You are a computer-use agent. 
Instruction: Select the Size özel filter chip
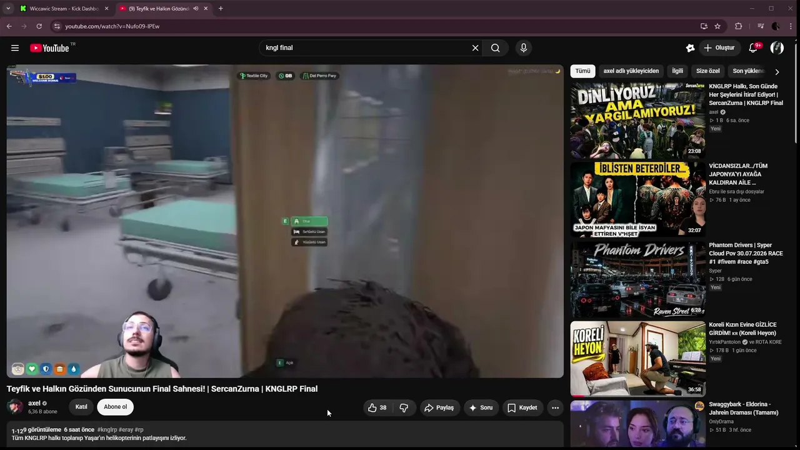point(708,71)
